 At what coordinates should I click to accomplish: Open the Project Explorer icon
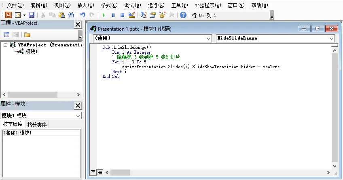point(144,15)
